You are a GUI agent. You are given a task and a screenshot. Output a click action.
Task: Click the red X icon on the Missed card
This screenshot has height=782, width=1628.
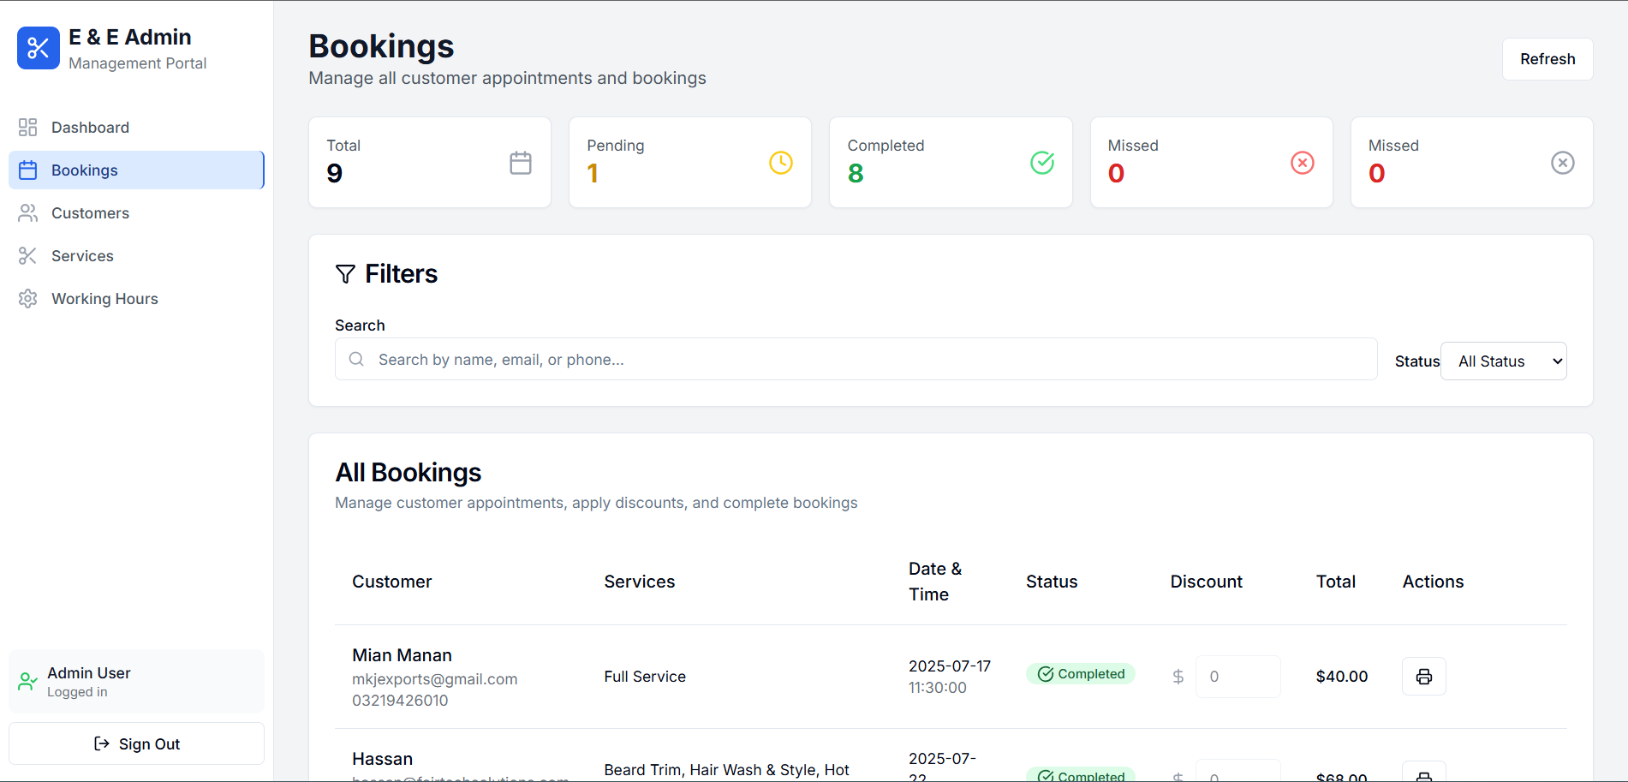1302,162
